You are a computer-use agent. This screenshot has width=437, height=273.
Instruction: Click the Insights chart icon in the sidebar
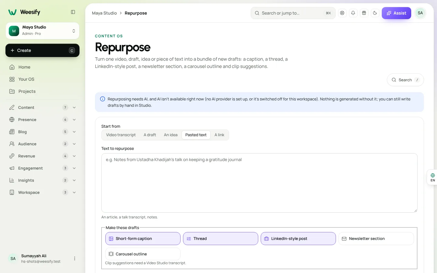pos(12,180)
